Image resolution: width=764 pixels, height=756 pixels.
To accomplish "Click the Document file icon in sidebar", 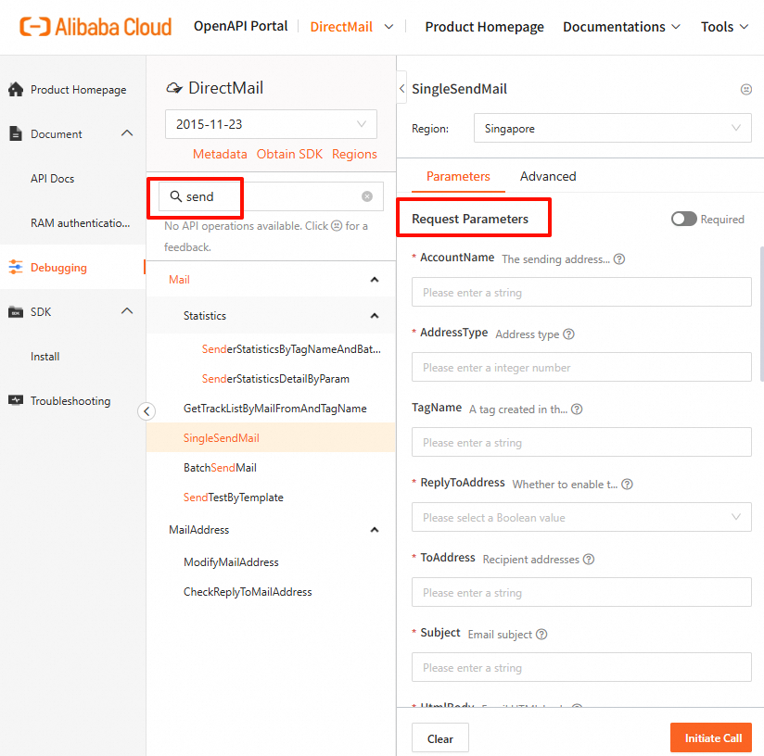I will click(x=16, y=133).
